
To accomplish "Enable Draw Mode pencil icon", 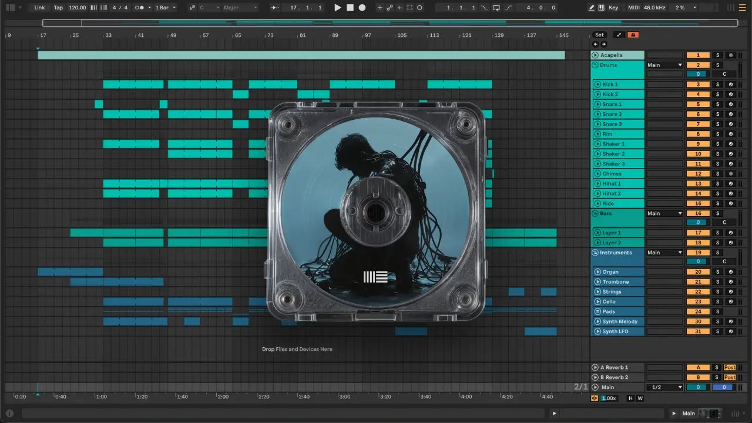I will pyautogui.click(x=592, y=8).
